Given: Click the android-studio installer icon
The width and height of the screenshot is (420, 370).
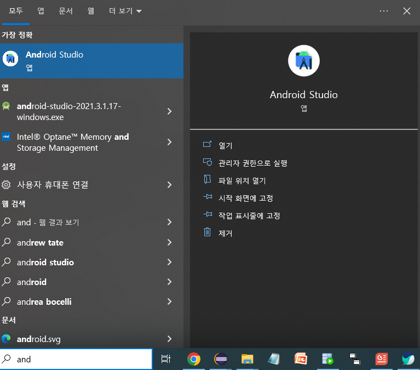Looking at the screenshot, I should (x=6, y=106).
